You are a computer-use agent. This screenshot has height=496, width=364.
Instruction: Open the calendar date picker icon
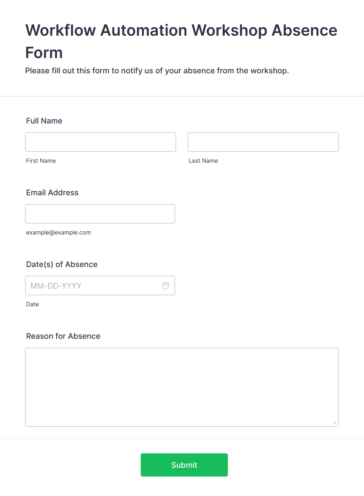click(166, 286)
